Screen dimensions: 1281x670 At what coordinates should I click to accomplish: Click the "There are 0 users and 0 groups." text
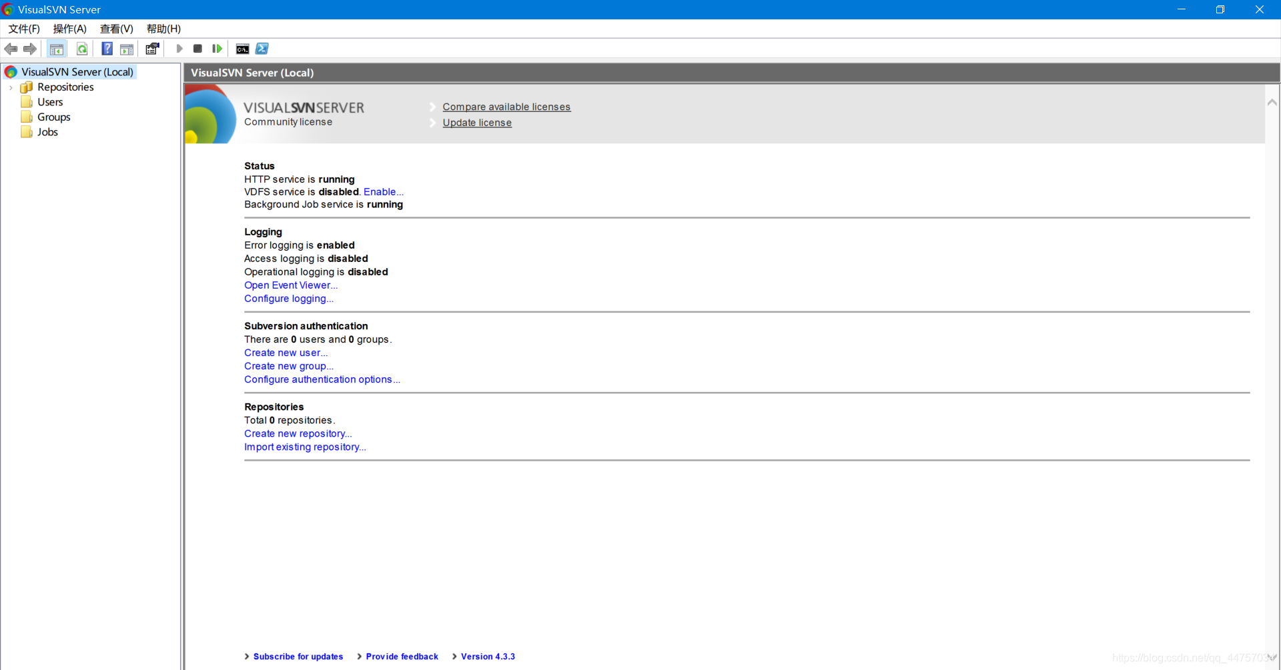click(x=318, y=339)
